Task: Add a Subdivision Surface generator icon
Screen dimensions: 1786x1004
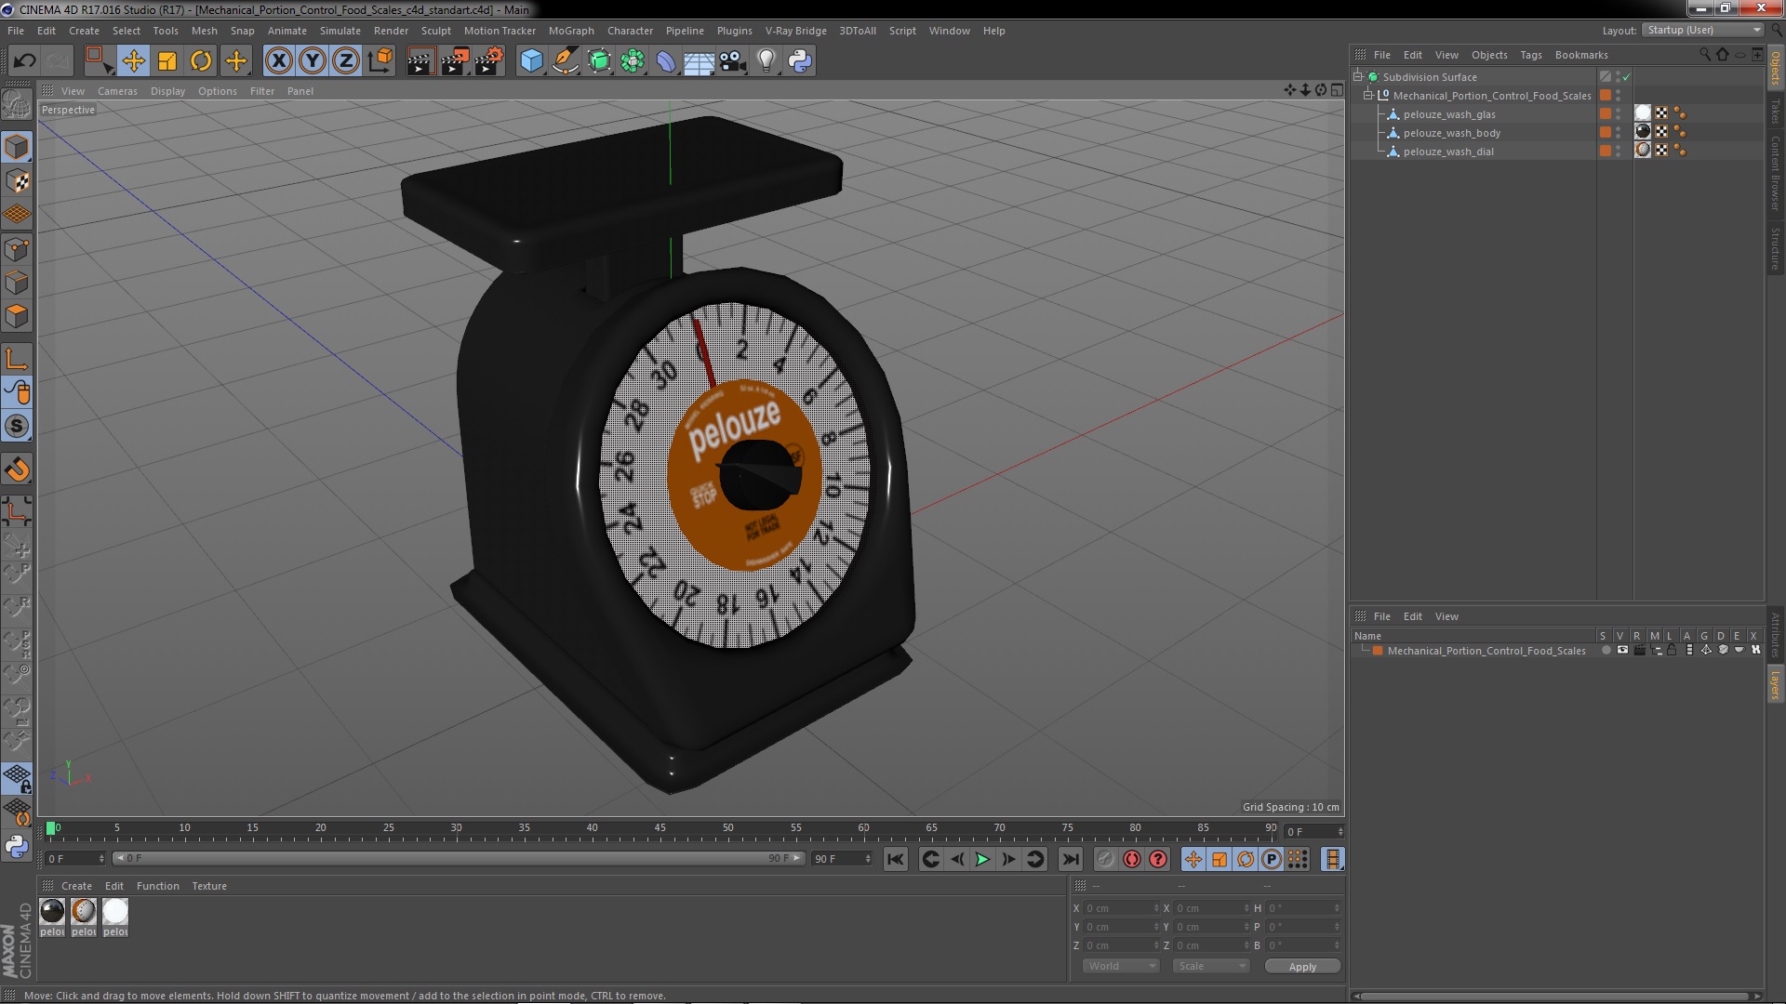Action: pos(599,61)
